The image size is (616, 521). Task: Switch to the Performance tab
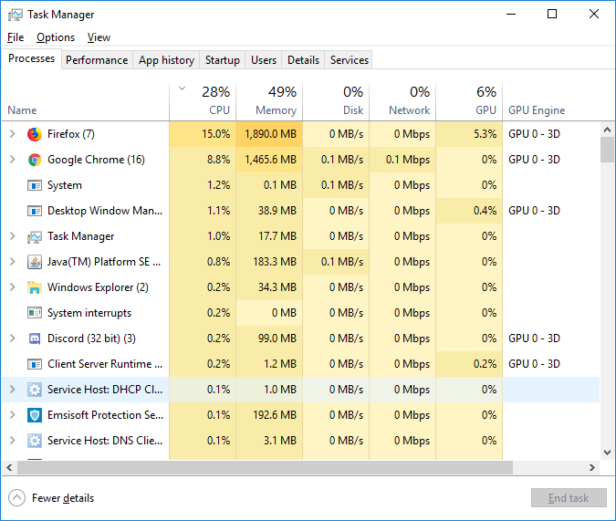point(97,60)
